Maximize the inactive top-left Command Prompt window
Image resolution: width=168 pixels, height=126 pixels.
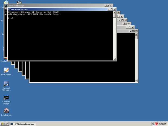coord(108,6)
